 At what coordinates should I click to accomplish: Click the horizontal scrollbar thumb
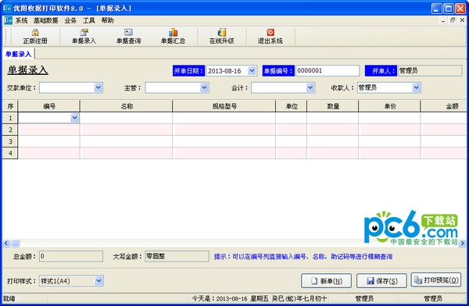15,244
